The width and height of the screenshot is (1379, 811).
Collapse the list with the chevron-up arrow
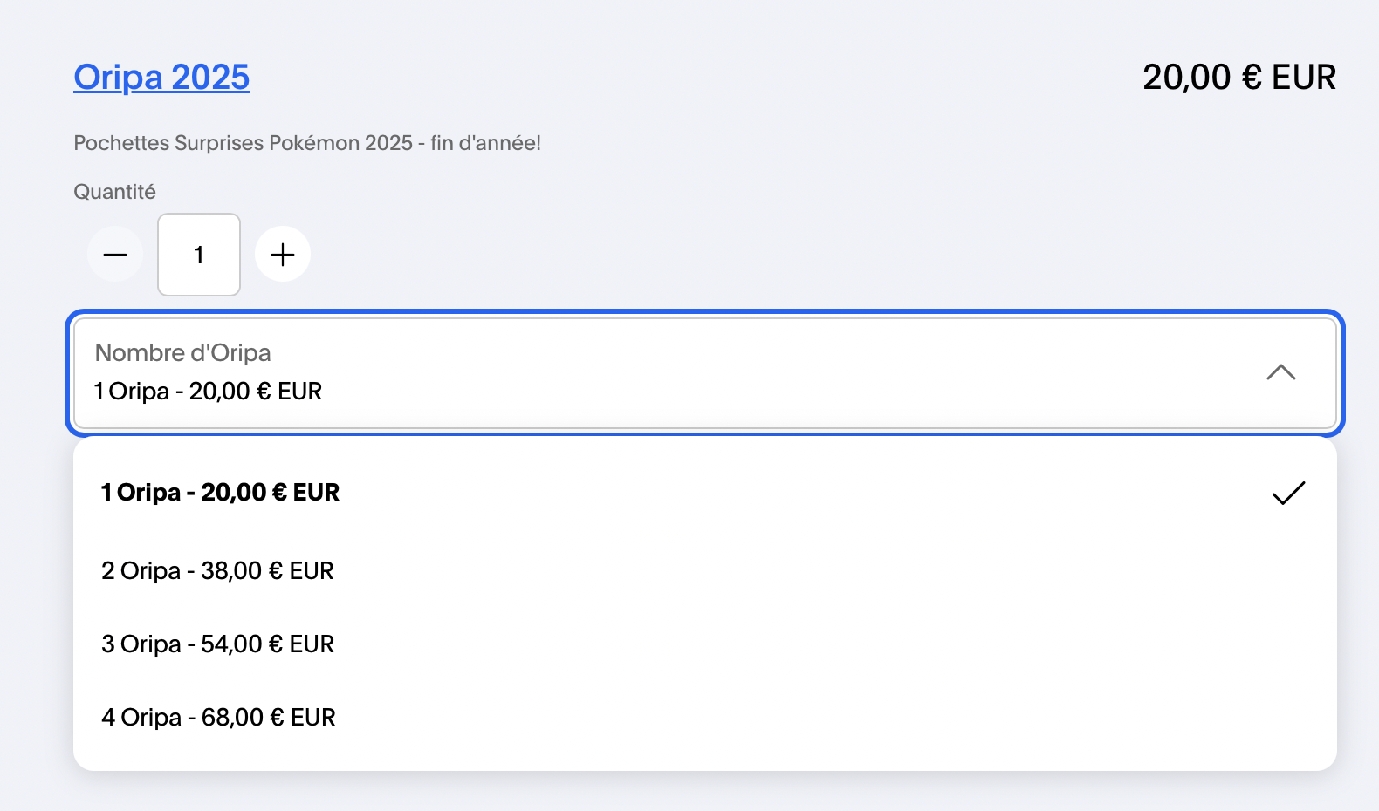point(1280,373)
